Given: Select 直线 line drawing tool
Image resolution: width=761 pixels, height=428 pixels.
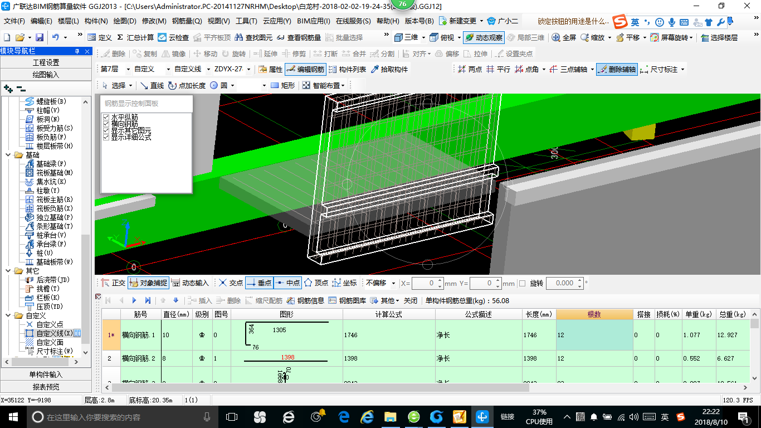Looking at the screenshot, I should [x=152, y=85].
